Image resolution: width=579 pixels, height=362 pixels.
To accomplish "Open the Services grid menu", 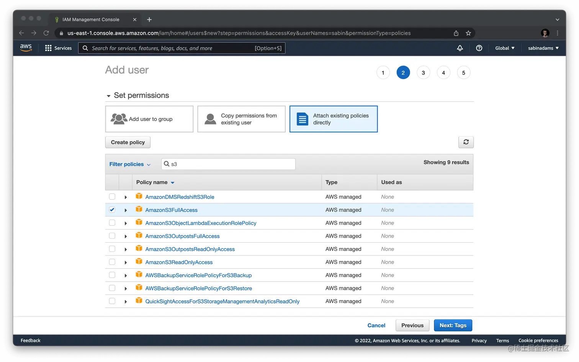I will click(48, 48).
